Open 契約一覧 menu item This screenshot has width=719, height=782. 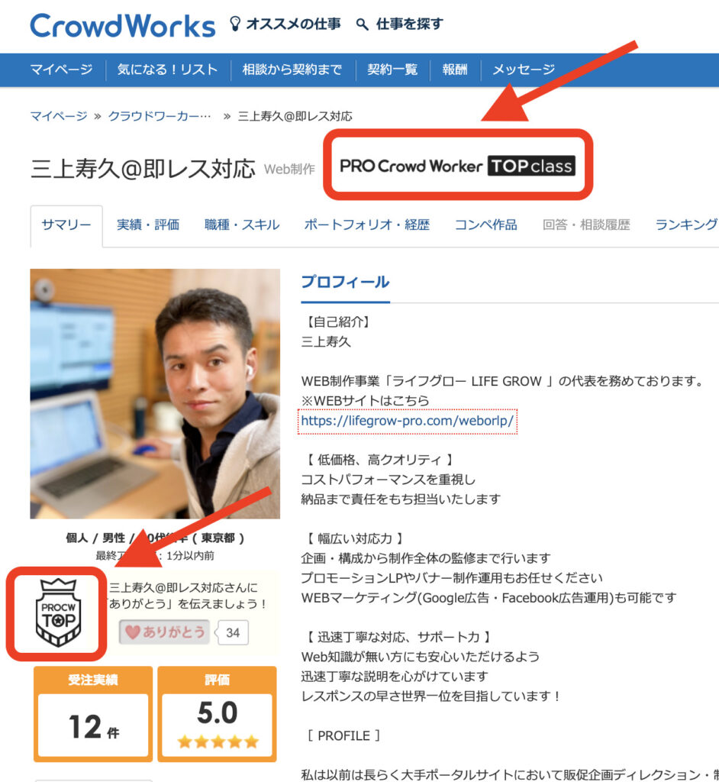pos(392,69)
